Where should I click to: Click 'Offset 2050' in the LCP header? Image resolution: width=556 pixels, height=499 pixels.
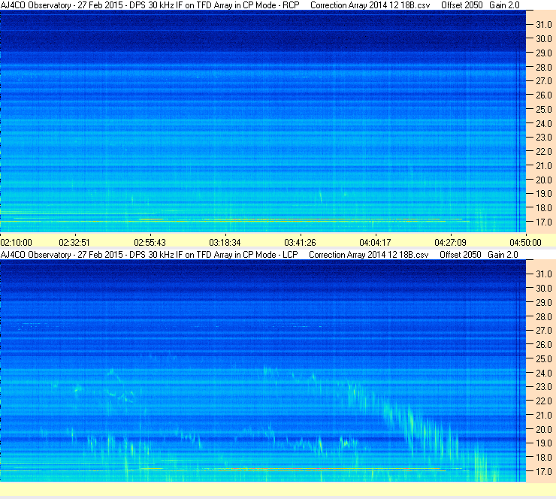[x=461, y=255]
